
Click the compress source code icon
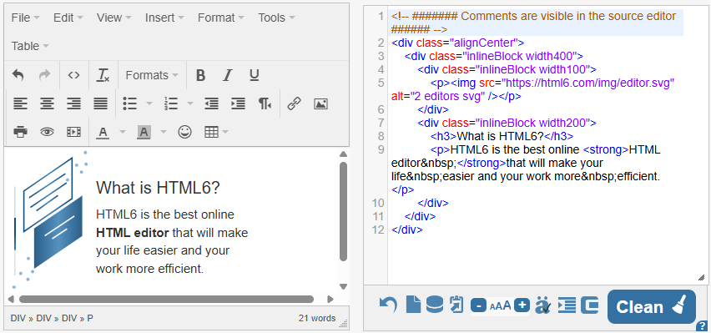click(590, 305)
